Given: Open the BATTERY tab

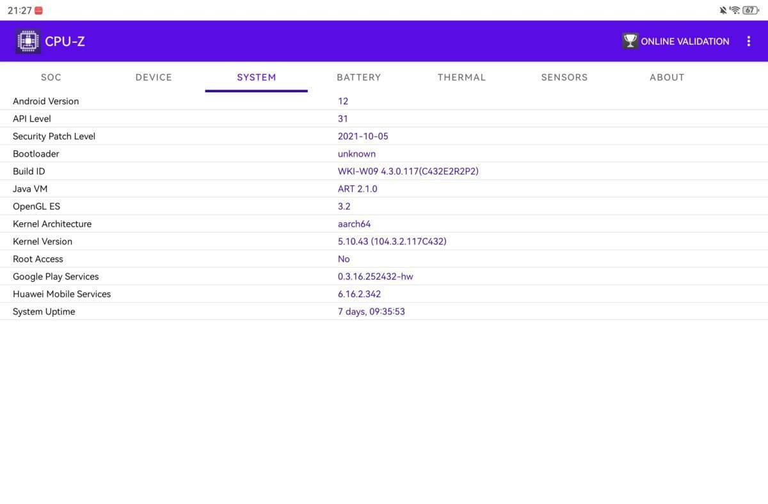Looking at the screenshot, I should (359, 77).
